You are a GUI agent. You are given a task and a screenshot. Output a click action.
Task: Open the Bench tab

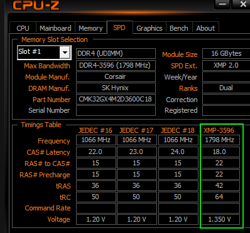179,28
